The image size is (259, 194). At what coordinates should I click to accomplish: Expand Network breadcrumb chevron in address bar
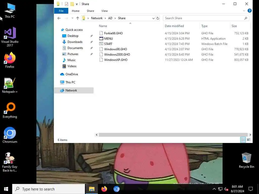(105, 18)
